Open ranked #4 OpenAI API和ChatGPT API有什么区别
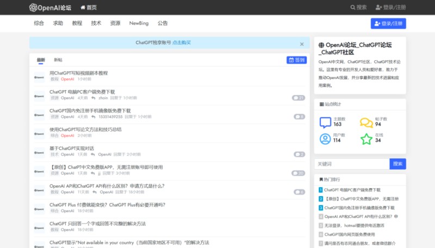Image resolution: width=435 pixels, height=248 pixels. click(x=361, y=217)
